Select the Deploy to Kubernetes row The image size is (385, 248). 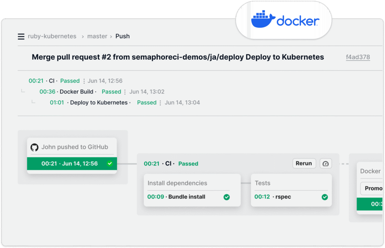tap(125, 103)
